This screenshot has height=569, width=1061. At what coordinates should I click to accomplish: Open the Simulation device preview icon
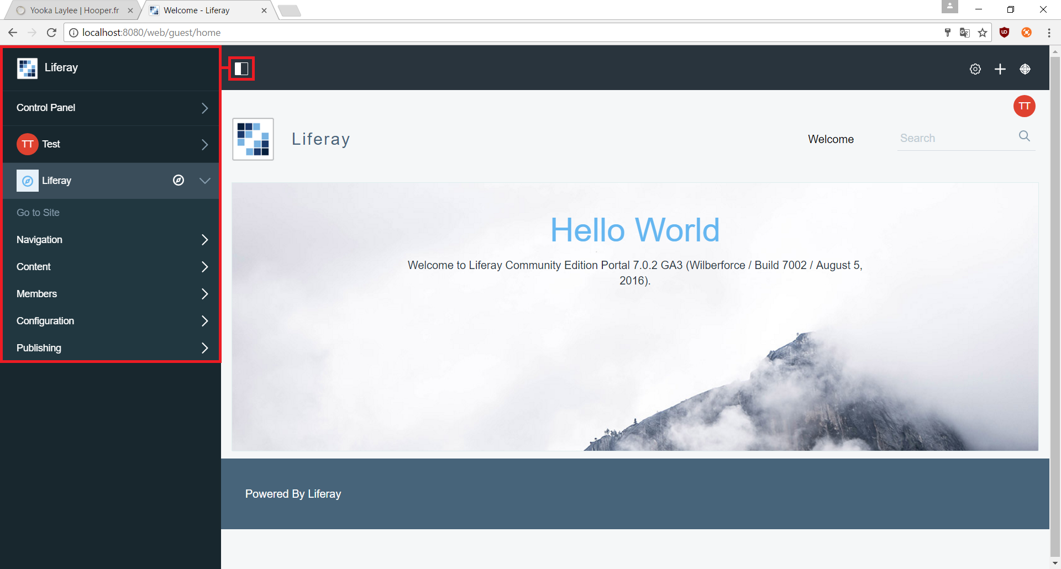[x=1025, y=69]
